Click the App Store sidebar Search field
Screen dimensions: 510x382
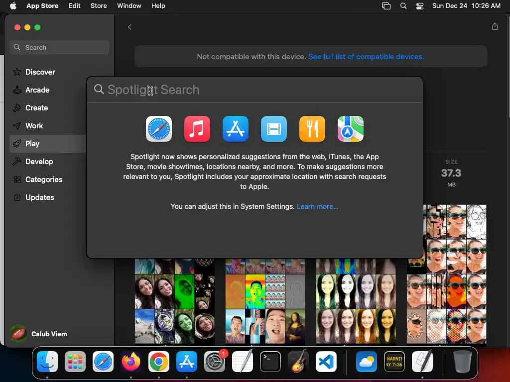tap(59, 47)
